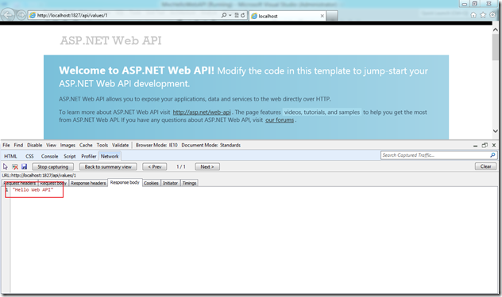Click the page scrollbar up arrow
This screenshot has height=297, width=502.
pos(496,30)
